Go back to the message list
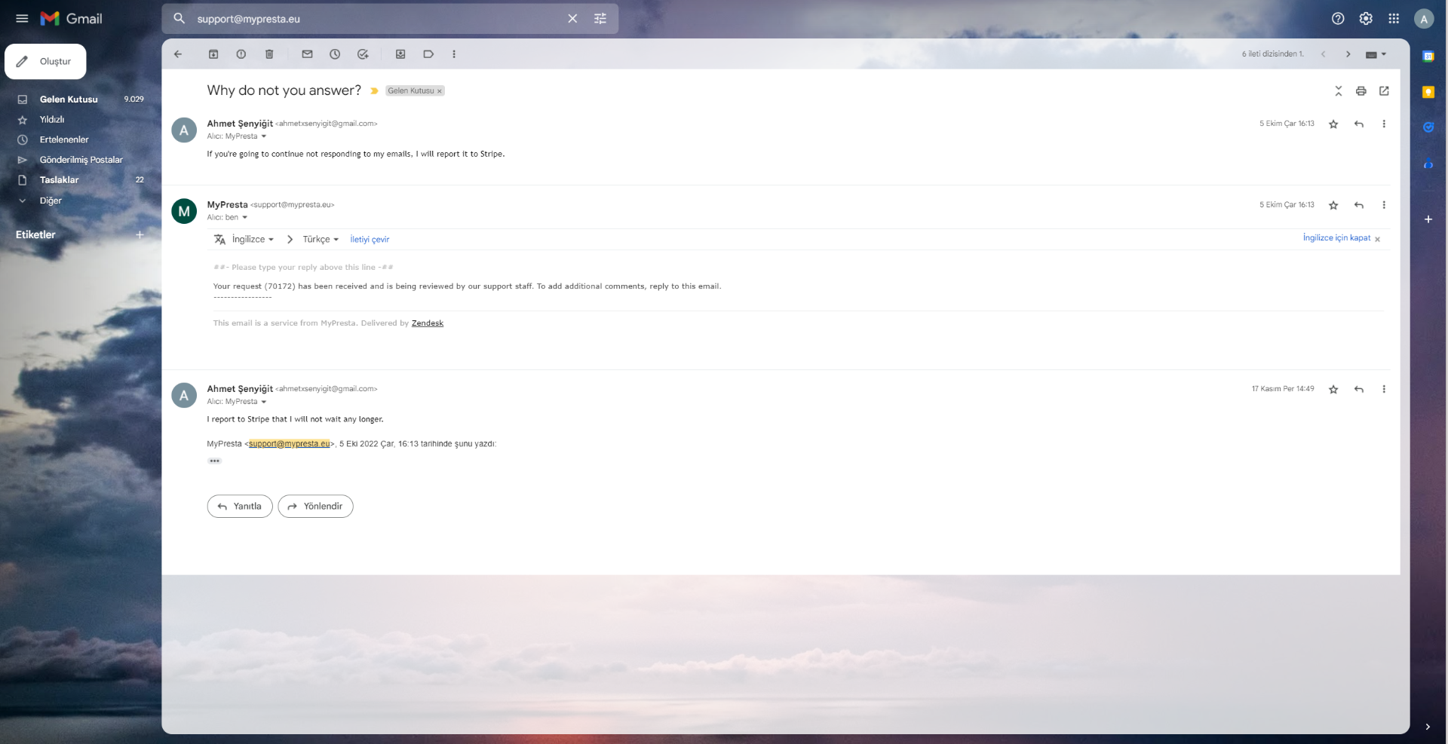 click(178, 54)
